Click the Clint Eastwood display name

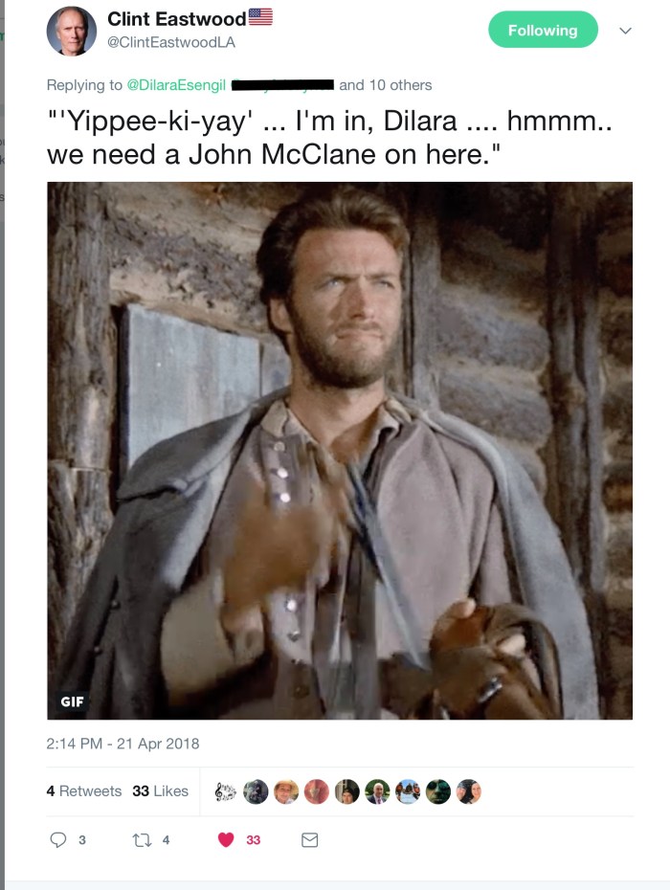tap(176, 19)
